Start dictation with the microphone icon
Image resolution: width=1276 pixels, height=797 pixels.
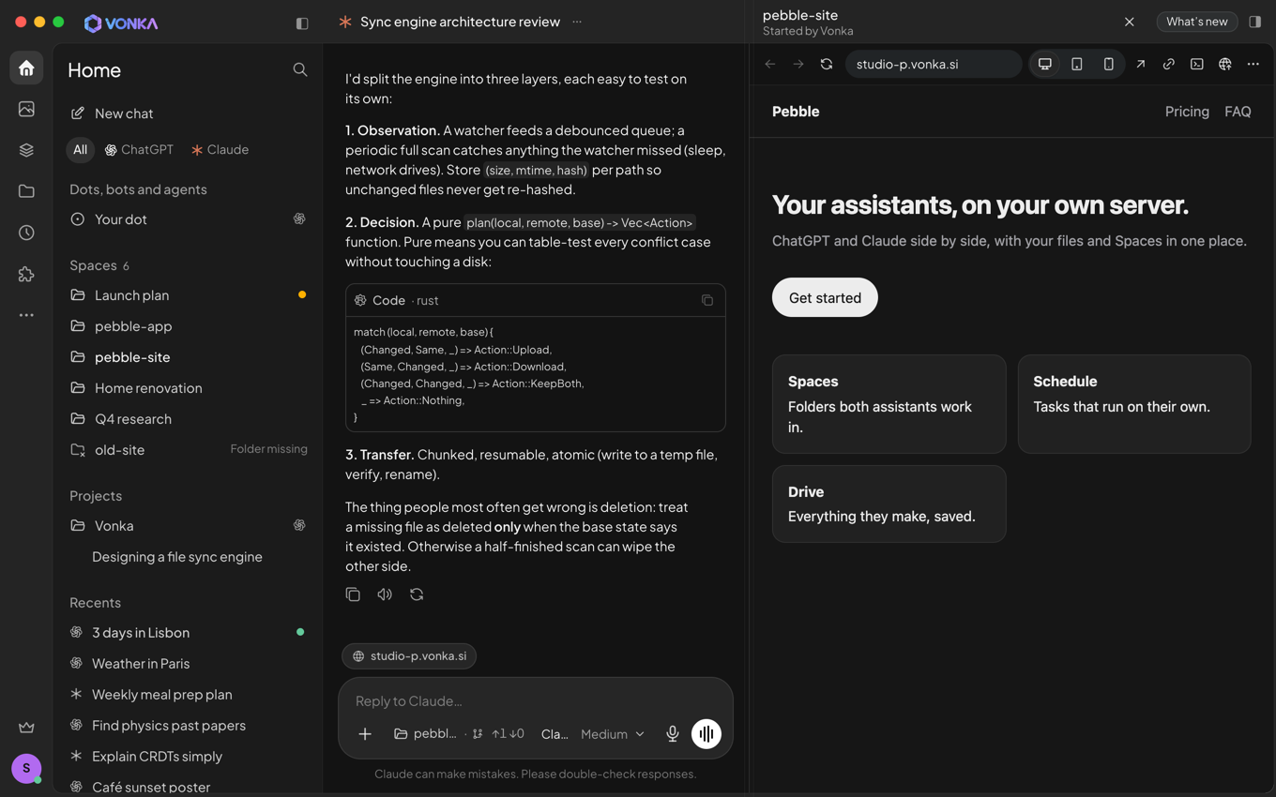tap(673, 734)
